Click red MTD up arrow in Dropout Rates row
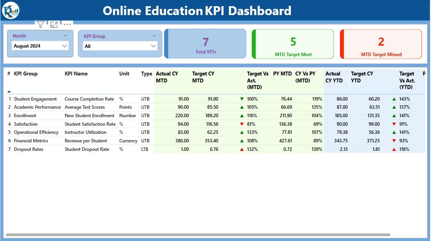This screenshot has height=241, width=431. 242,149
